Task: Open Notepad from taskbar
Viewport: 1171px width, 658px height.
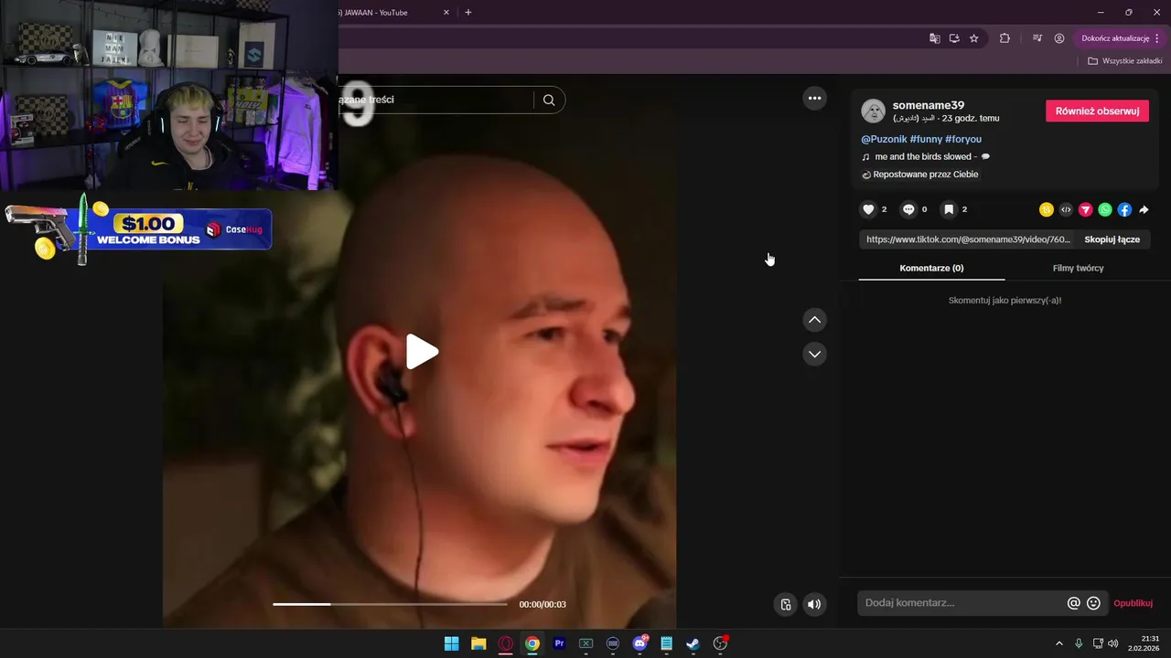Action: (x=666, y=643)
